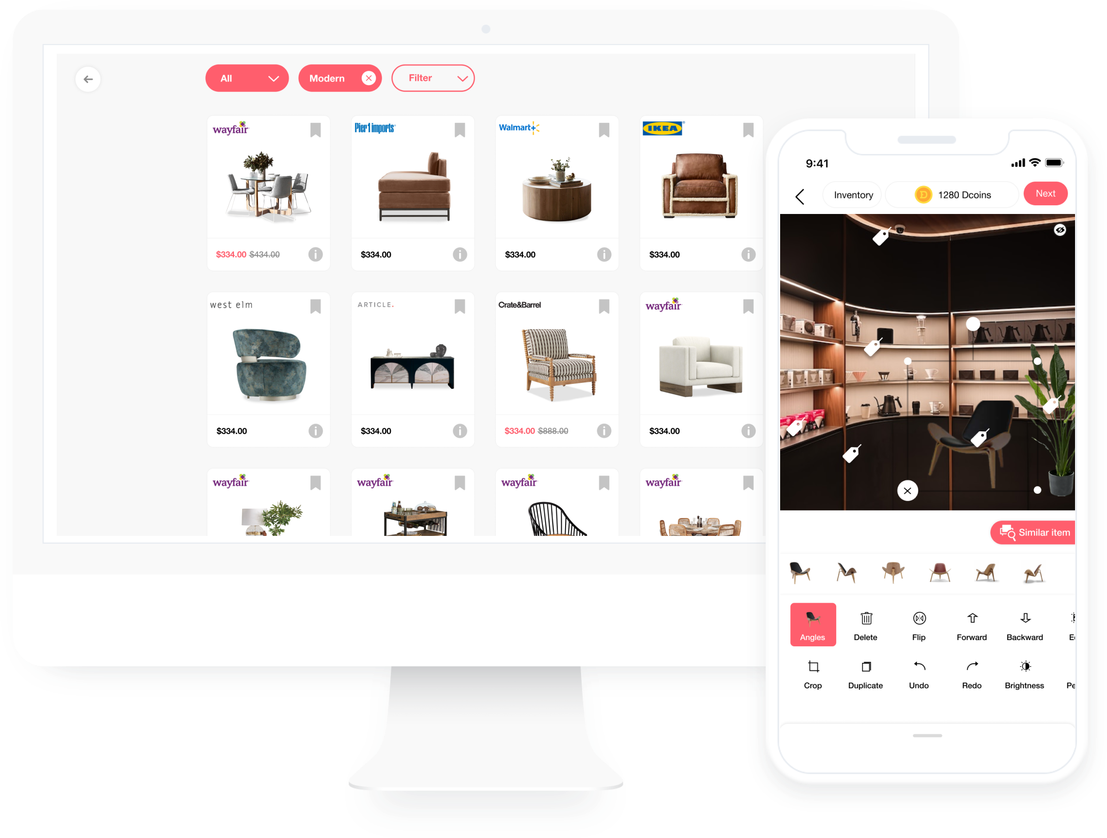Expand the Filter dropdown on desktop
The width and height of the screenshot is (1107, 838).
[434, 78]
